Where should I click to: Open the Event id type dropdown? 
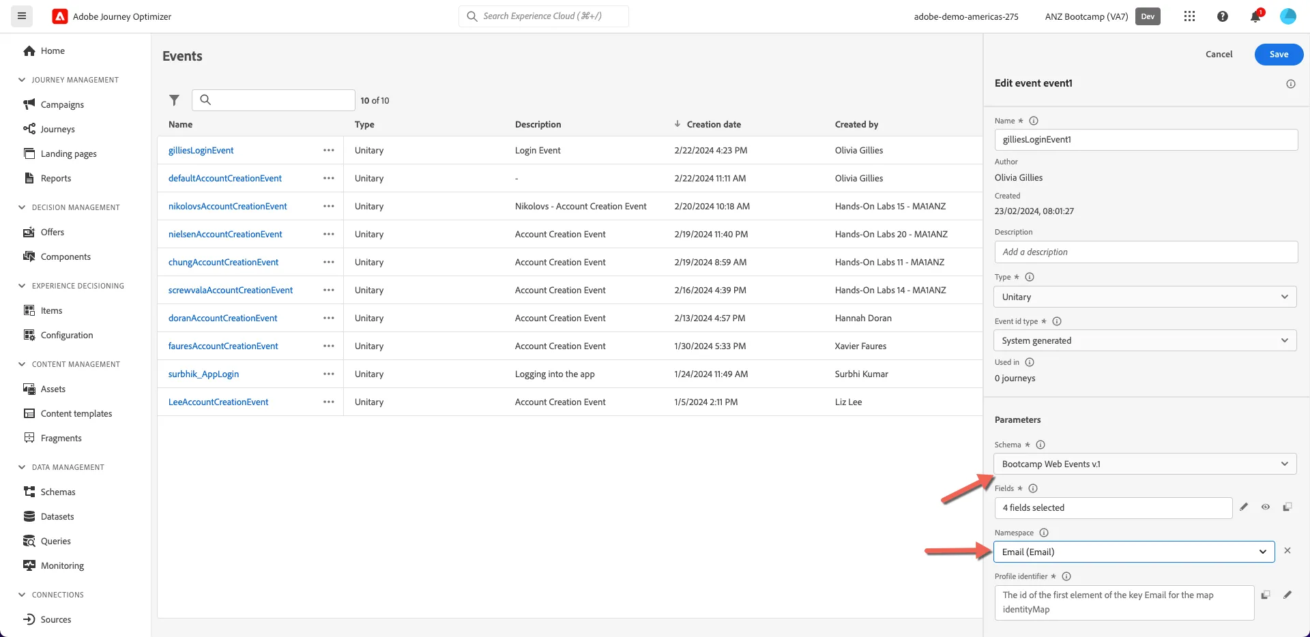click(x=1145, y=340)
